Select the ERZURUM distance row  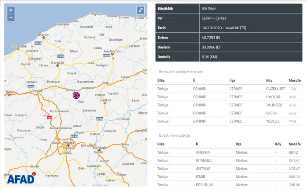[229, 184]
